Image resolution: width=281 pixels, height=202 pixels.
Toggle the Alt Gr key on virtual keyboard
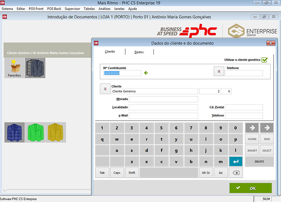coord(206,173)
